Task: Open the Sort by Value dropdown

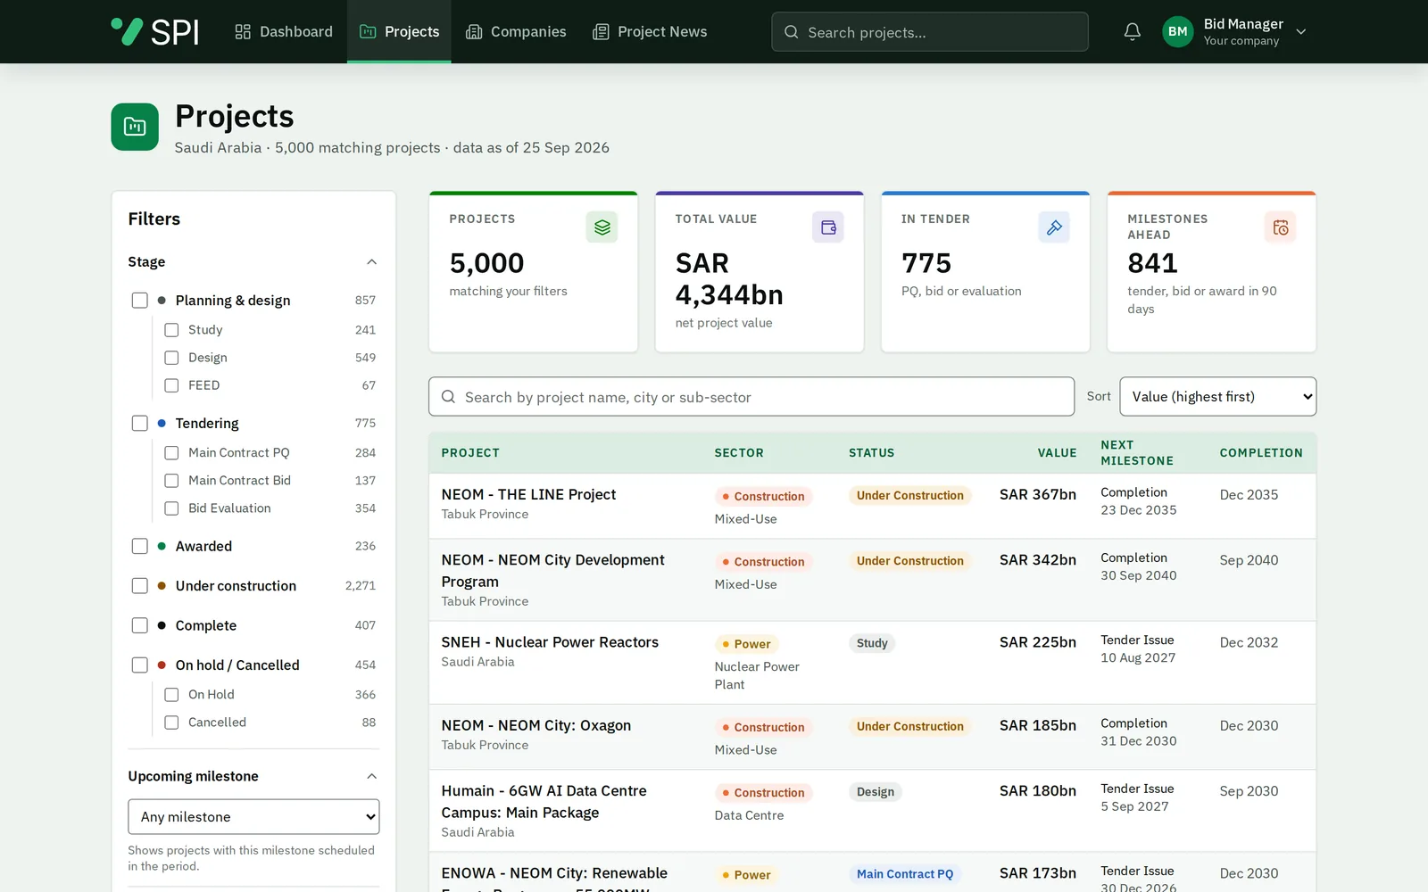Action: point(1217,397)
